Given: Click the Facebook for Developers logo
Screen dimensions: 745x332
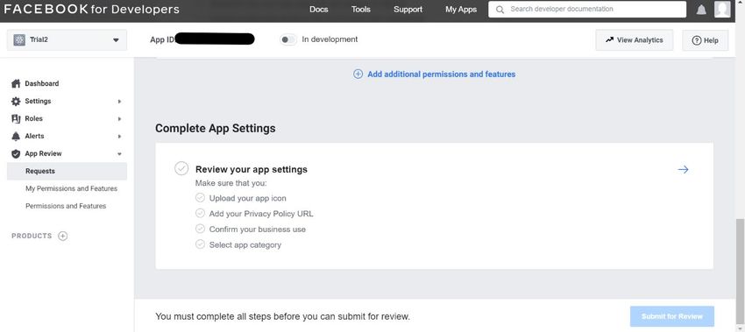Looking at the screenshot, I should click(x=92, y=9).
